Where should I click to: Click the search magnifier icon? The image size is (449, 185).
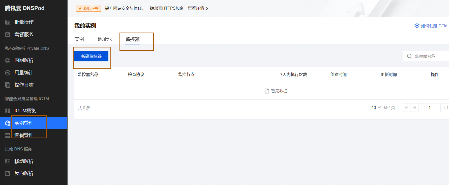point(409,56)
